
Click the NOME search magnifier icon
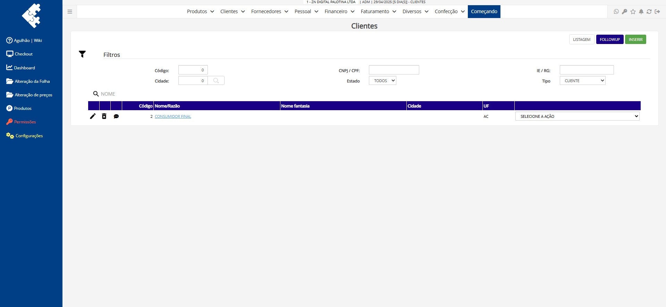coord(96,94)
